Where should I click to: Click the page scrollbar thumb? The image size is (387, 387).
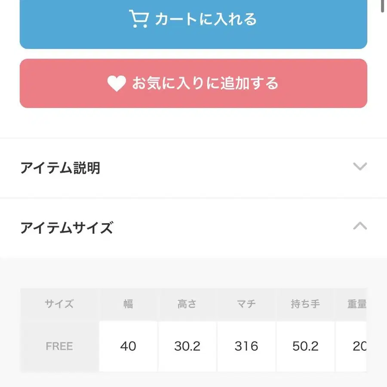pos(383,6)
